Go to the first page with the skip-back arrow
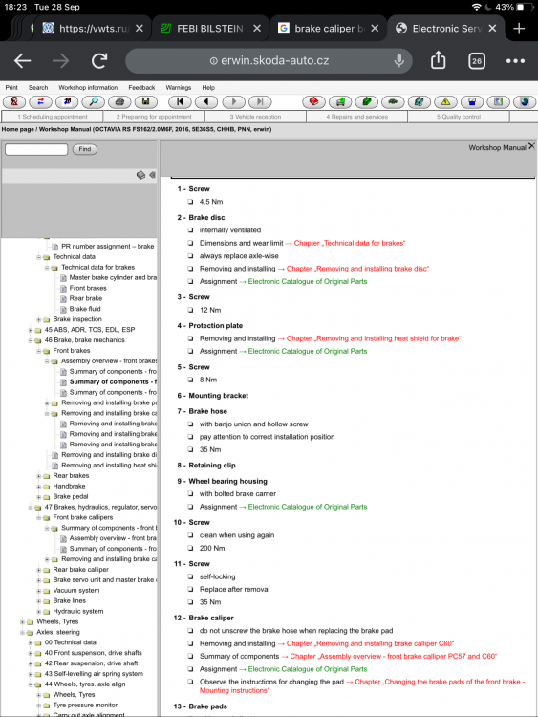The image size is (538, 717). pyautogui.click(x=180, y=101)
